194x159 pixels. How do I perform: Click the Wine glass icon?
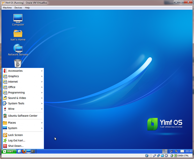coord(5,109)
